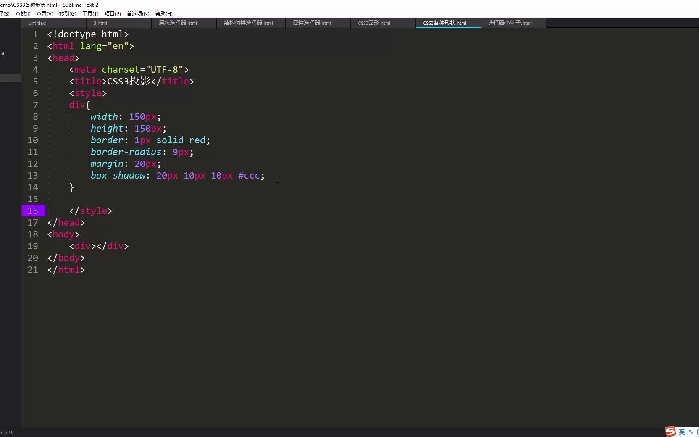Click line number 21 in the gutter
The image size is (699, 437).
click(33, 270)
